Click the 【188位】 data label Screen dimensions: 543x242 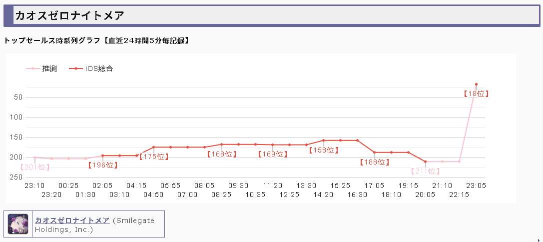[374, 162]
